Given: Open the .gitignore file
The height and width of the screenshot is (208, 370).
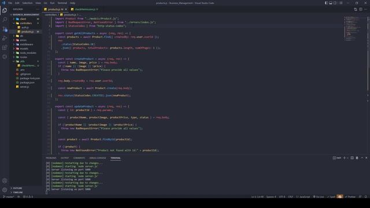Looking at the screenshot, I should click(25, 74).
